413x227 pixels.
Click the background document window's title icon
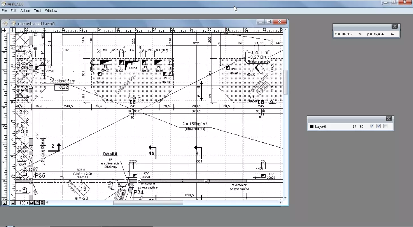(5, 24)
